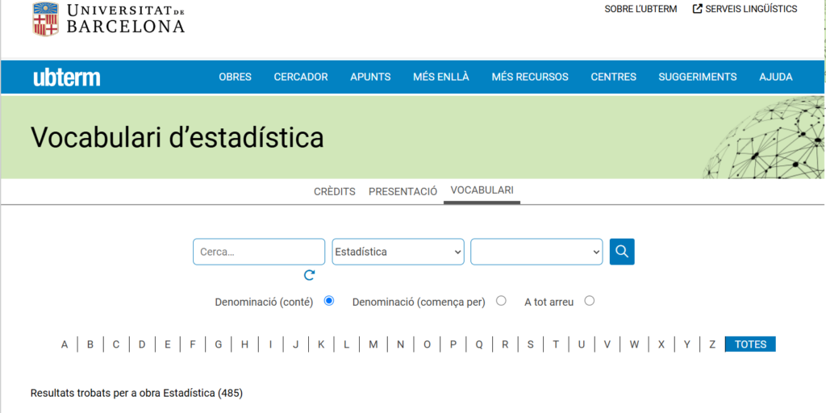The height and width of the screenshot is (413, 826).
Task: Open the Ajuda menu item
Action: (775, 77)
